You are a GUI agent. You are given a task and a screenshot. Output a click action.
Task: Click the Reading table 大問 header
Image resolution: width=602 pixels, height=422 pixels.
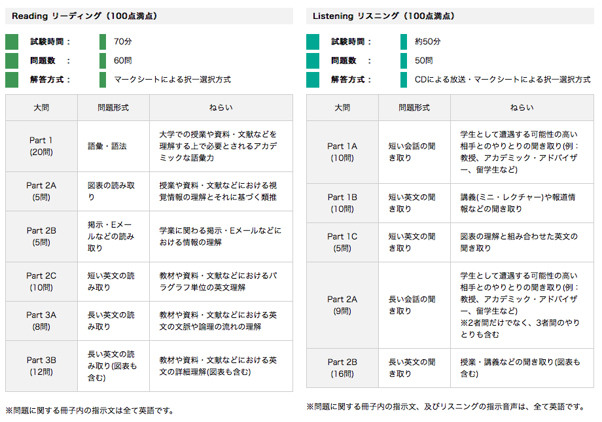(x=41, y=108)
